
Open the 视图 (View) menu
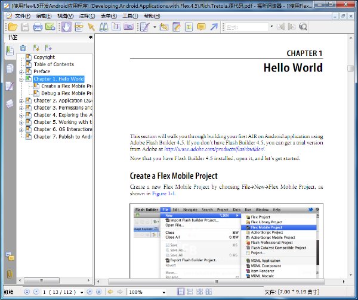click(65, 16)
